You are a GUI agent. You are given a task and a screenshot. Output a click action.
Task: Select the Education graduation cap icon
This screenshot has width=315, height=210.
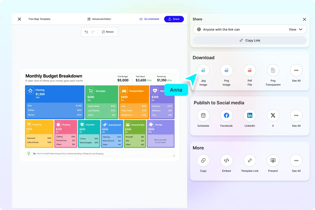point(82,124)
